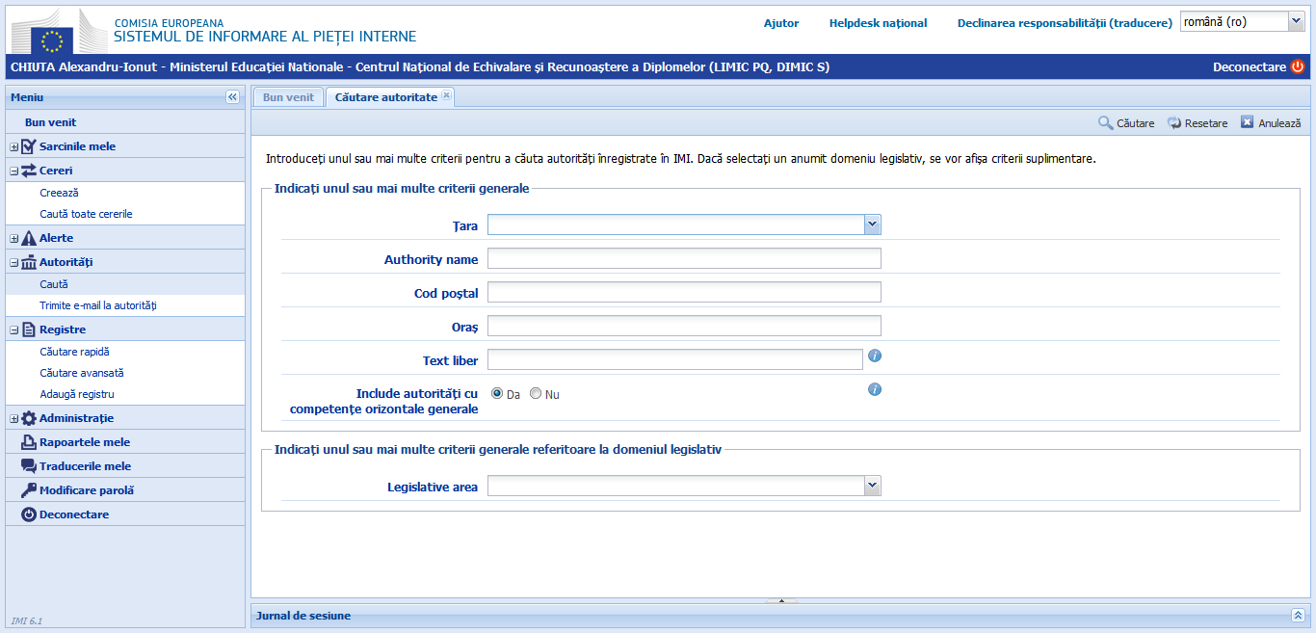Click into the Authority name field
Screen dimensions: 1316x633
pos(684,258)
